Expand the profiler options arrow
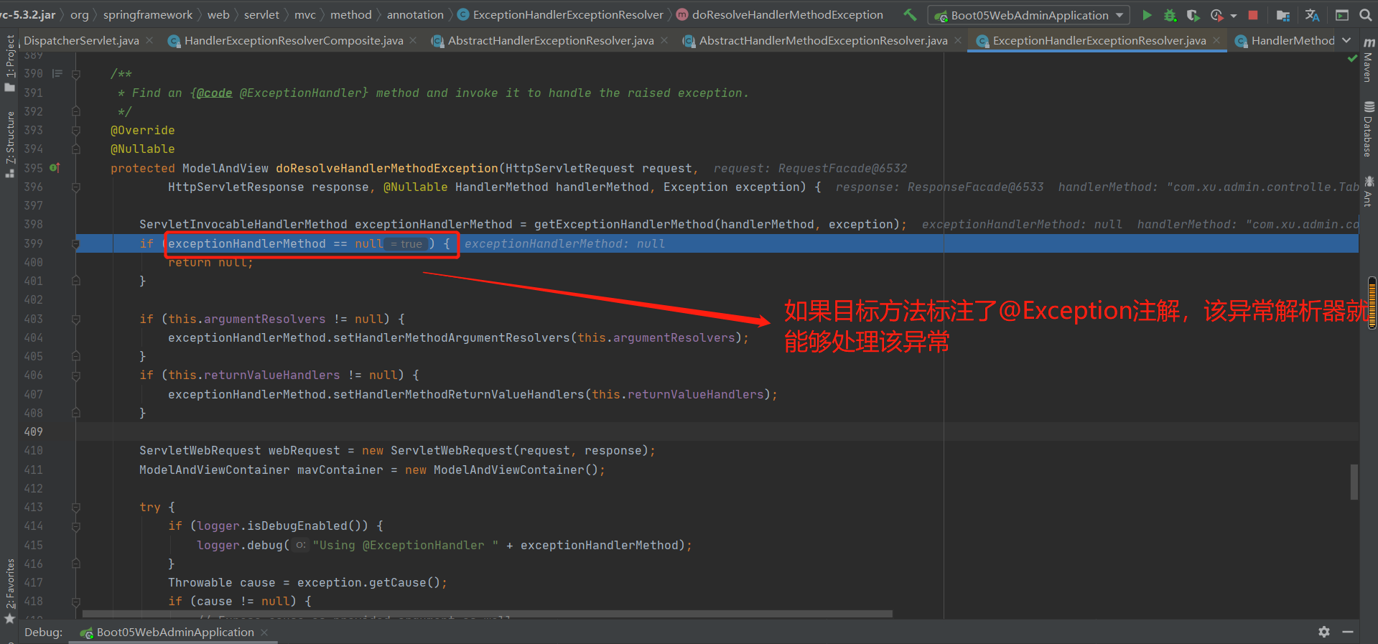The height and width of the screenshot is (644, 1378). click(1234, 15)
